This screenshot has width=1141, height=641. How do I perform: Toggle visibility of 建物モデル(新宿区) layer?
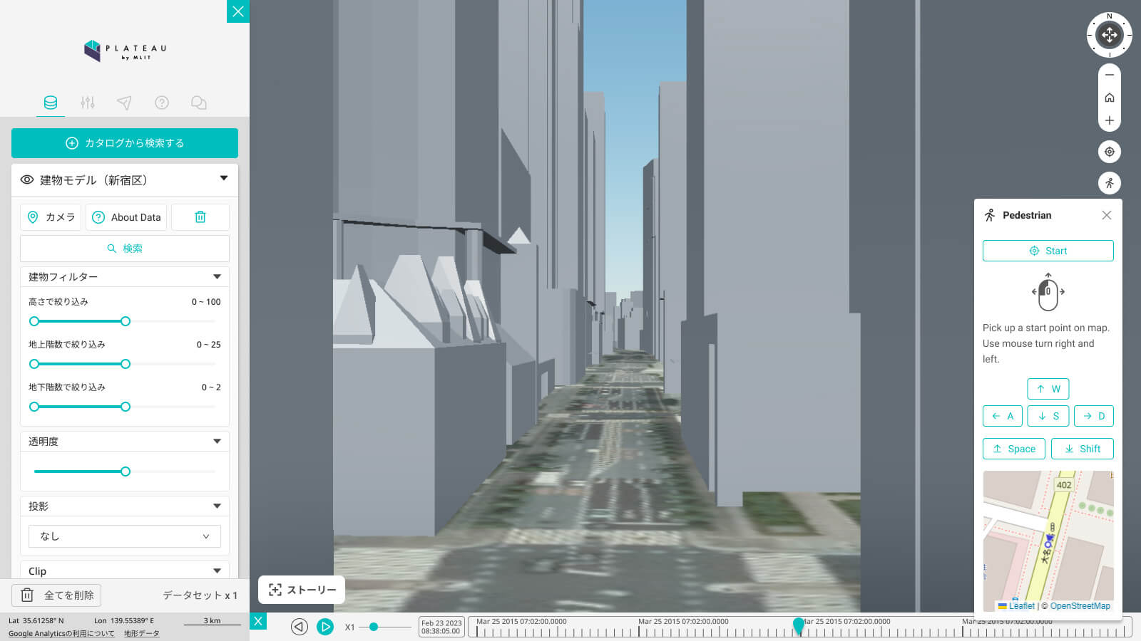point(27,179)
